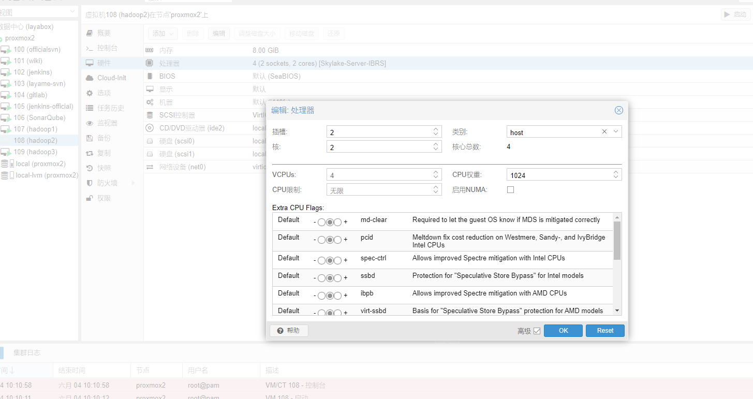The image size is (753, 399).
Task: Set ssbd flag to on (plus radio)
Action: pos(337,278)
